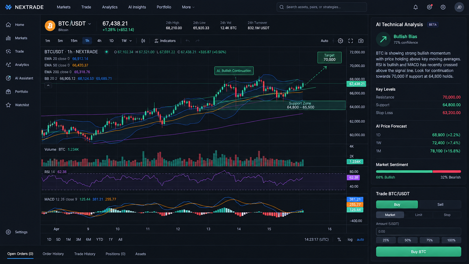
Task: Click the Bitcoin coin icon
Action: point(50,26)
